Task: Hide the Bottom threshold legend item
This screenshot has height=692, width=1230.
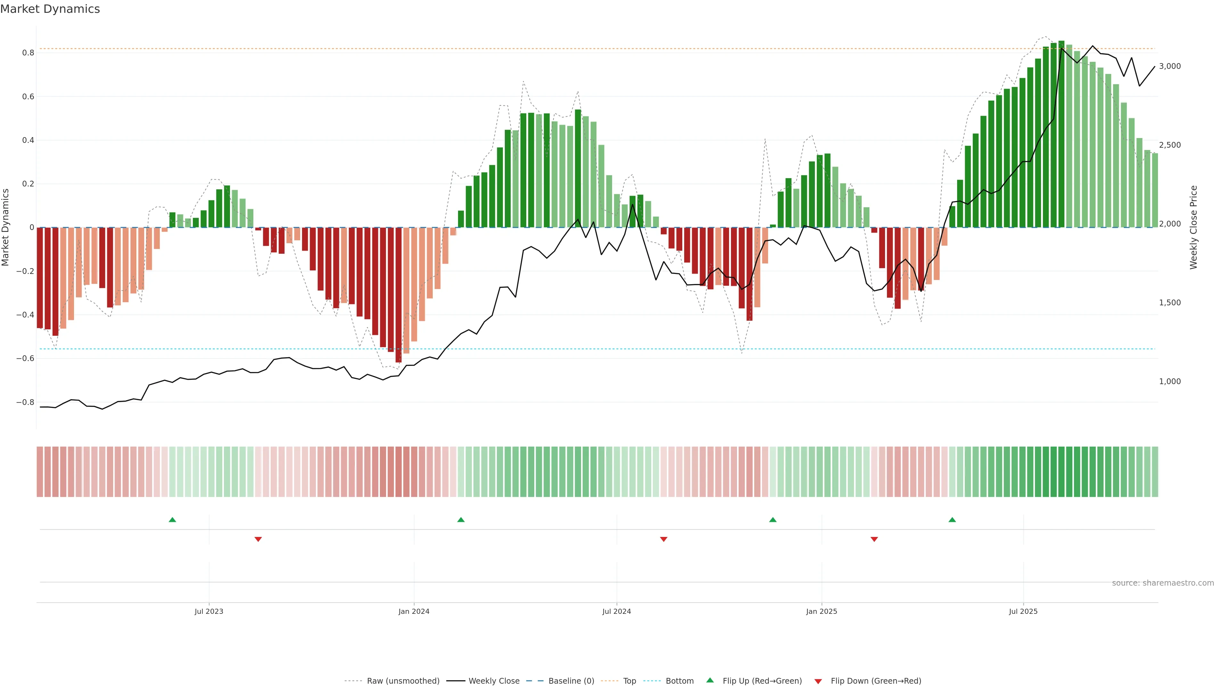Action: [679, 681]
